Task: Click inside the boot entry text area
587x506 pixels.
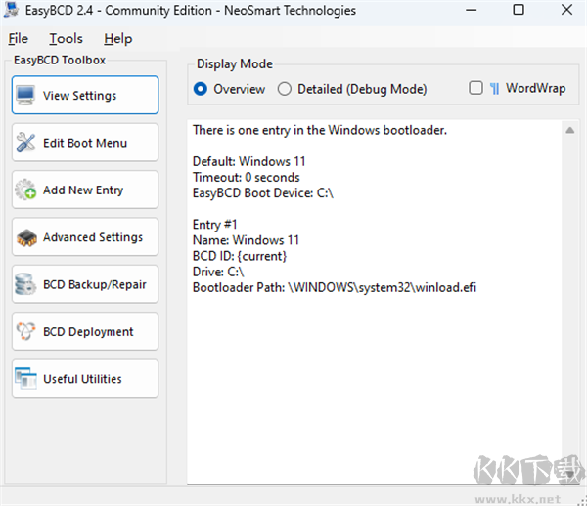Action: click(x=372, y=371)
